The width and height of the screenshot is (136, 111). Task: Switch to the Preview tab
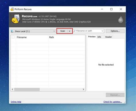pyautogui.click(x=92, y=37)
